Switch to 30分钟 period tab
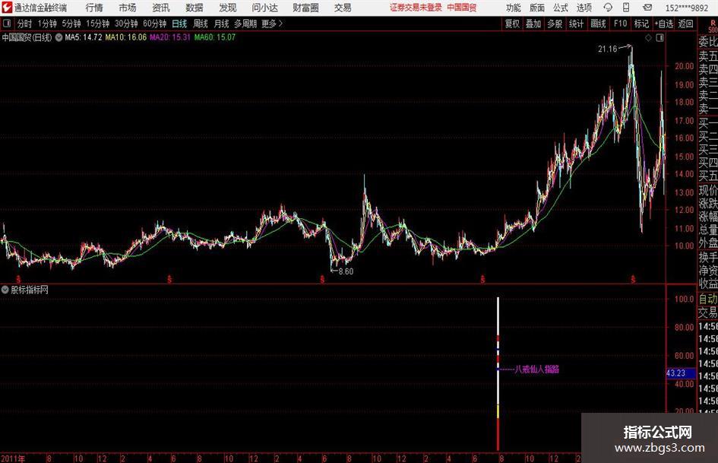 pos(126,24)
